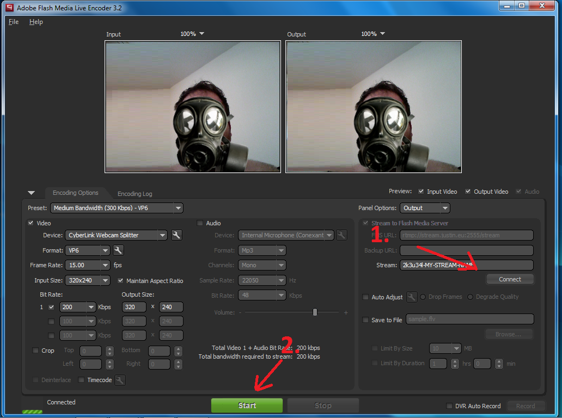Open Frame Rate 15.00 dropdown
562x418 pixels.
pyautogui.click(x=88, y=265)
